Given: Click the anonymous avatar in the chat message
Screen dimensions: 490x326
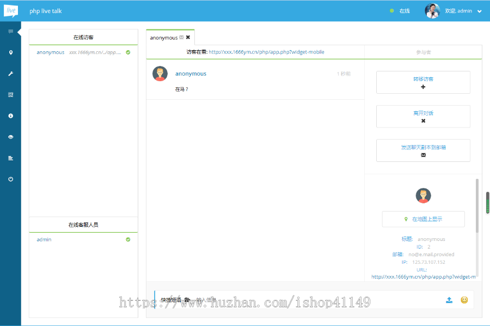Looking at the screenshot, I should pyautogui.click(x=160, y=74).
